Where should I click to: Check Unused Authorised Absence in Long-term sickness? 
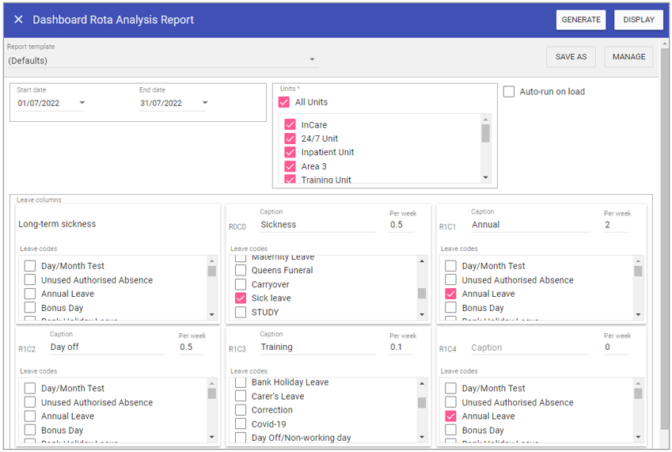(x=30, y=279)
